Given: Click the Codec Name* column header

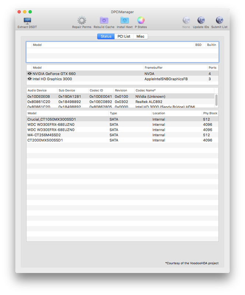Looking at the screenshot, I should [x=174, y=90].
